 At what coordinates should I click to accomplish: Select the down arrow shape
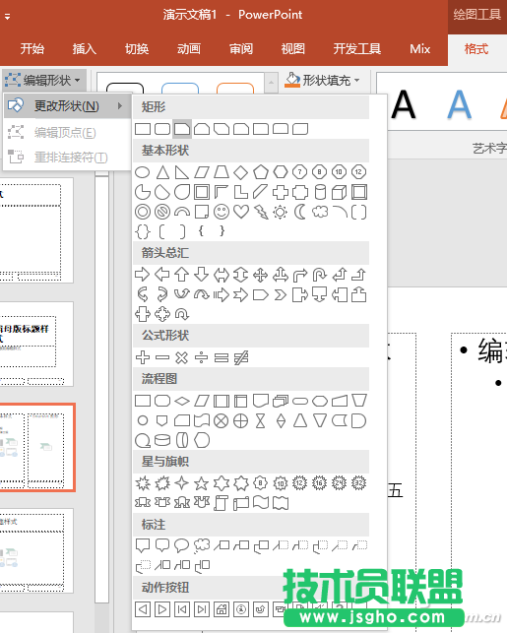pyautogui.click(x=202, y=275)
